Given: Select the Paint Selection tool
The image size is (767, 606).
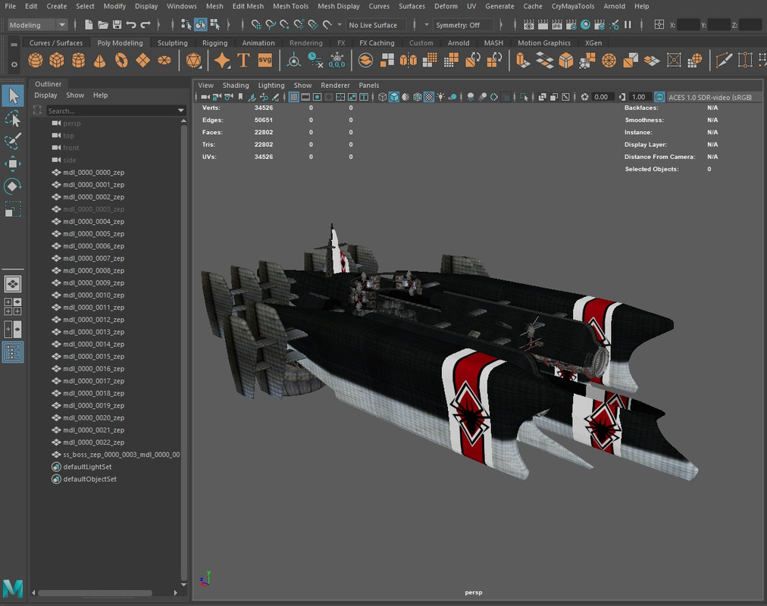Looking at the screenshot, I should point(13,142).
